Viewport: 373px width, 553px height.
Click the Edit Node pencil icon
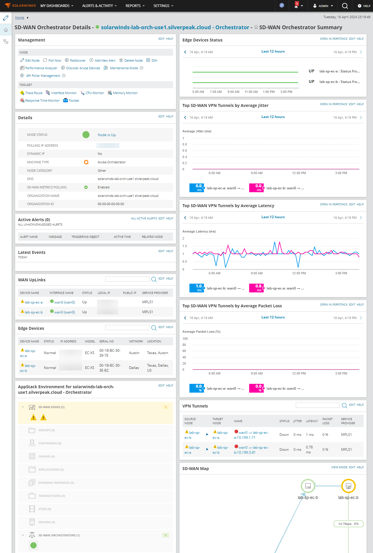click(22, 60)
